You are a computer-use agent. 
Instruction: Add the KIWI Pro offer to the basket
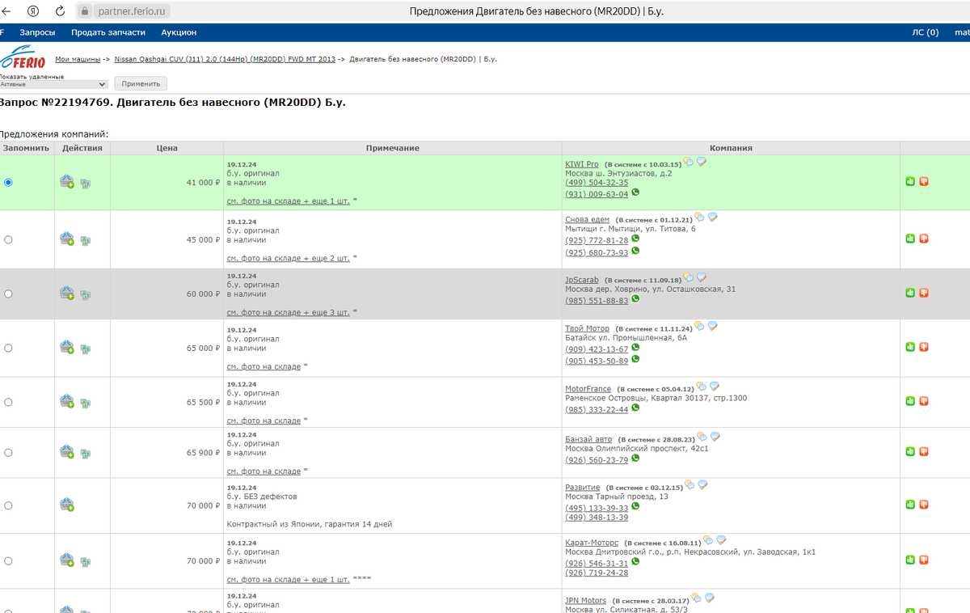point(67,183)
